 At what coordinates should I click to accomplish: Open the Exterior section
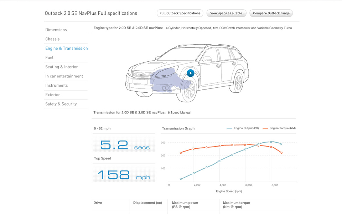click(x=53, y=95)
